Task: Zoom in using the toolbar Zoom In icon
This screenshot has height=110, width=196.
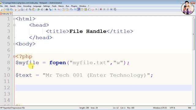Action: 55,9
